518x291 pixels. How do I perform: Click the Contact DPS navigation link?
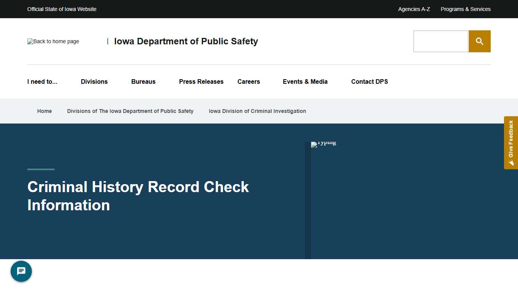point(369,81)
